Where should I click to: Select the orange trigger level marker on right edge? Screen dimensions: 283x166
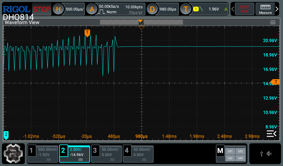275,82
